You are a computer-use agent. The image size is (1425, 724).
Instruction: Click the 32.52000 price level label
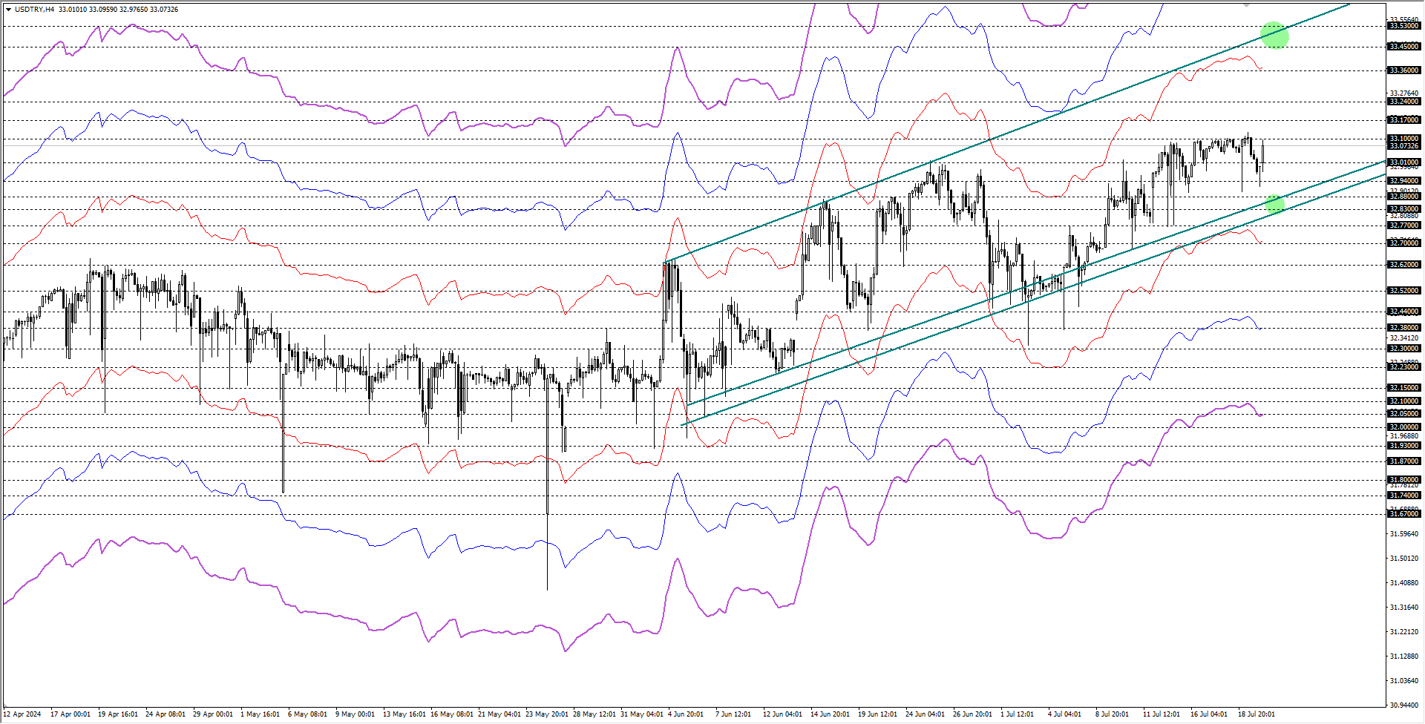1404,291
